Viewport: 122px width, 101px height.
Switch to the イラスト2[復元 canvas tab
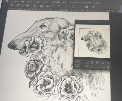46,10
